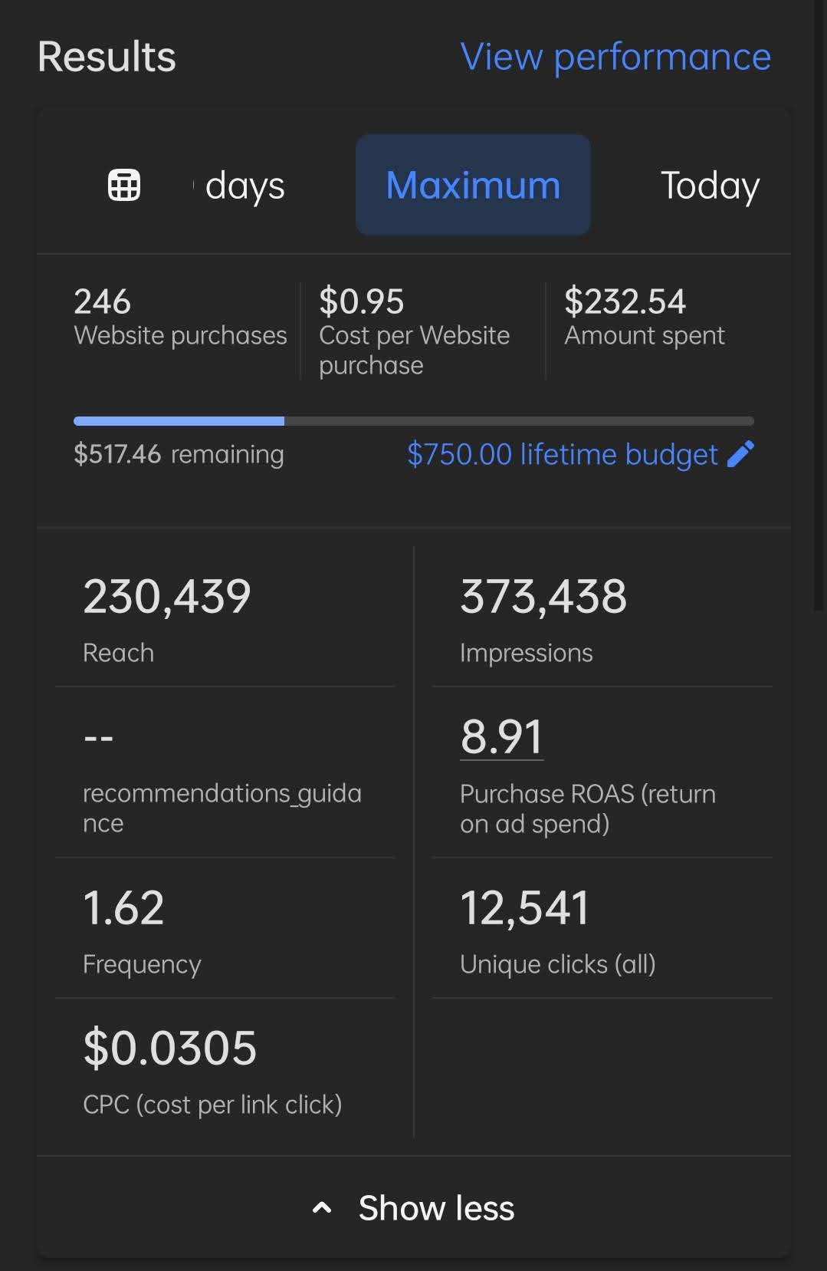The width and height of the screenshot is (827, 1271).
Task: Collapse metrics using the Show less chevron
Action: (x=323, y=1208)
